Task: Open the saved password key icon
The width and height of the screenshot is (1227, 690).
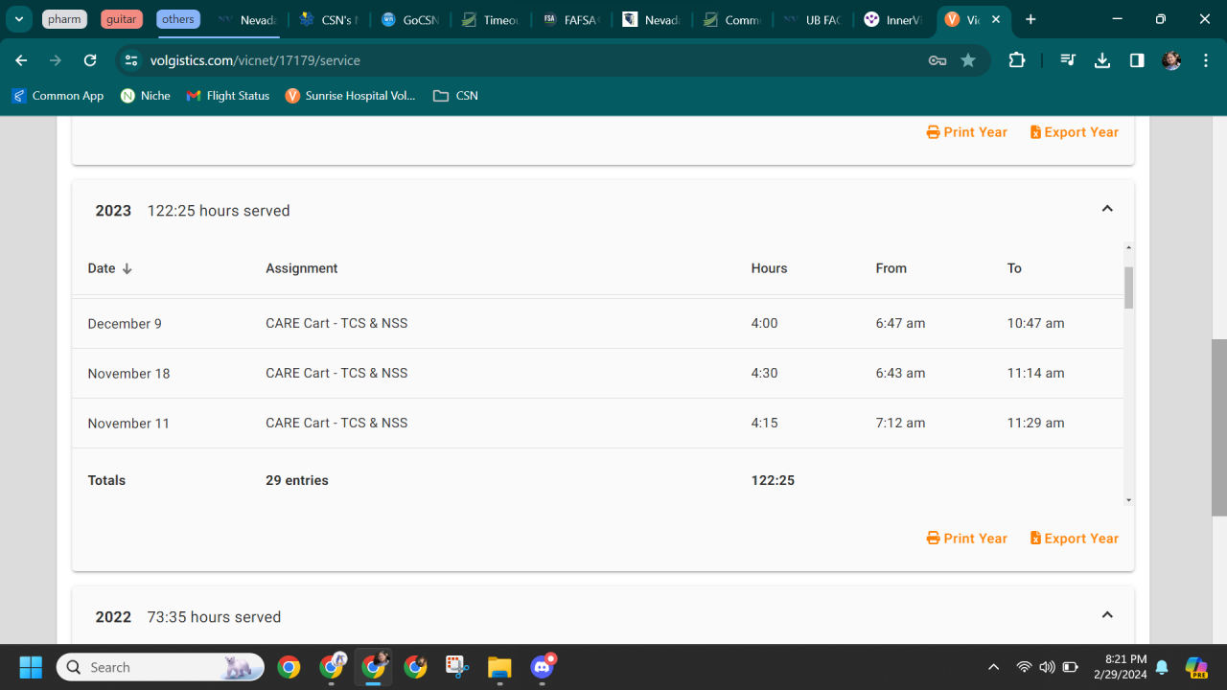Action: coord(938,60)
